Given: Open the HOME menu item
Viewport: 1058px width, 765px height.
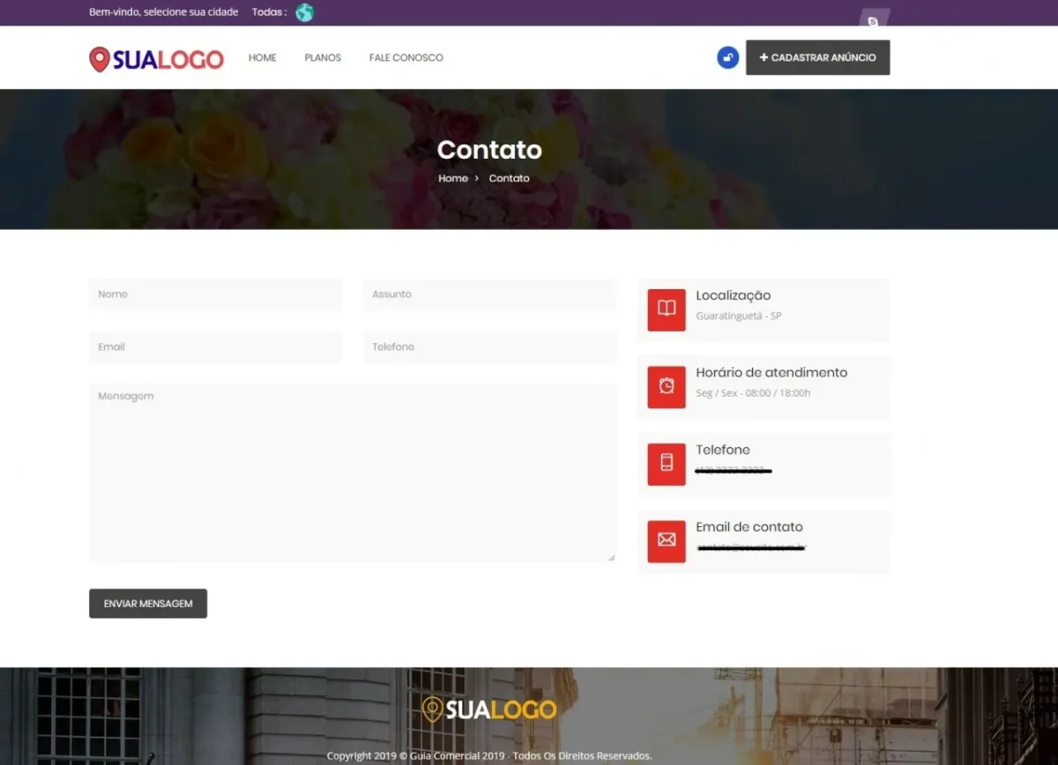Looking at the screenshot, I should pos(262,57).
